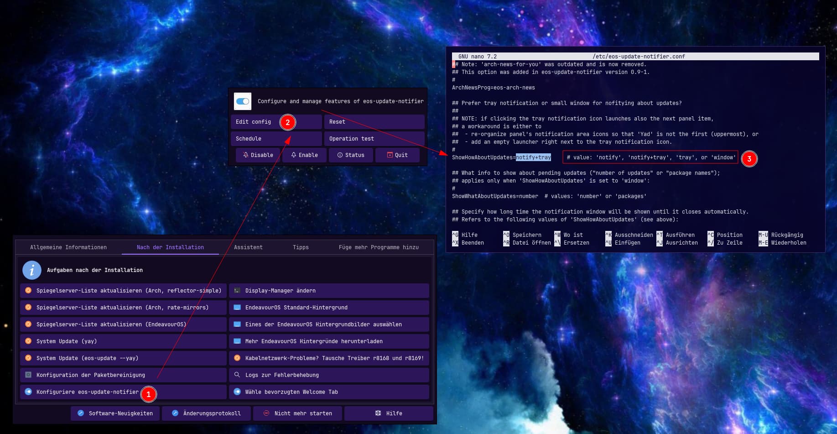Click Spiegelserver-Liste aktualisieren (Arch, rate-mirrors) button
The image size is (837, 434).
point(124,308)
